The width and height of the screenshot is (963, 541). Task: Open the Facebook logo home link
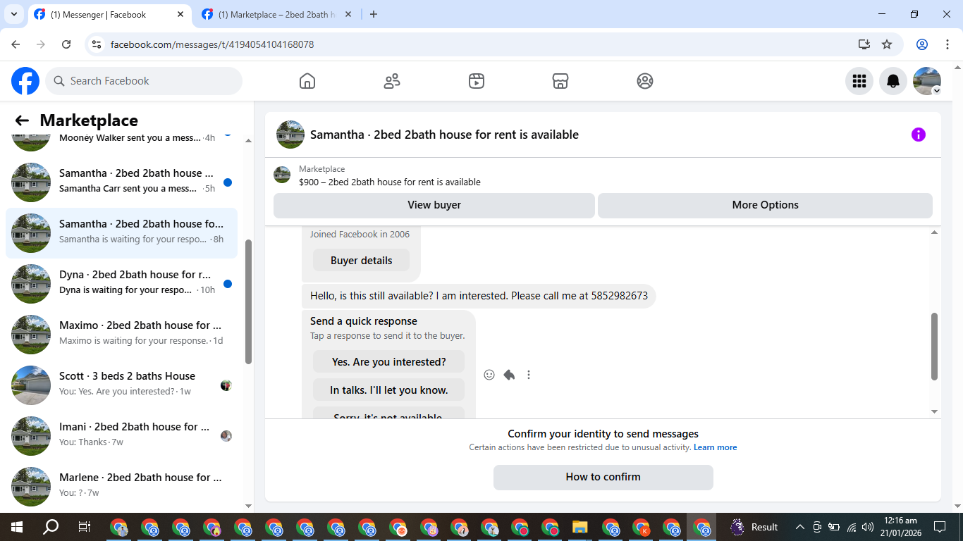(x=25, y=81)
